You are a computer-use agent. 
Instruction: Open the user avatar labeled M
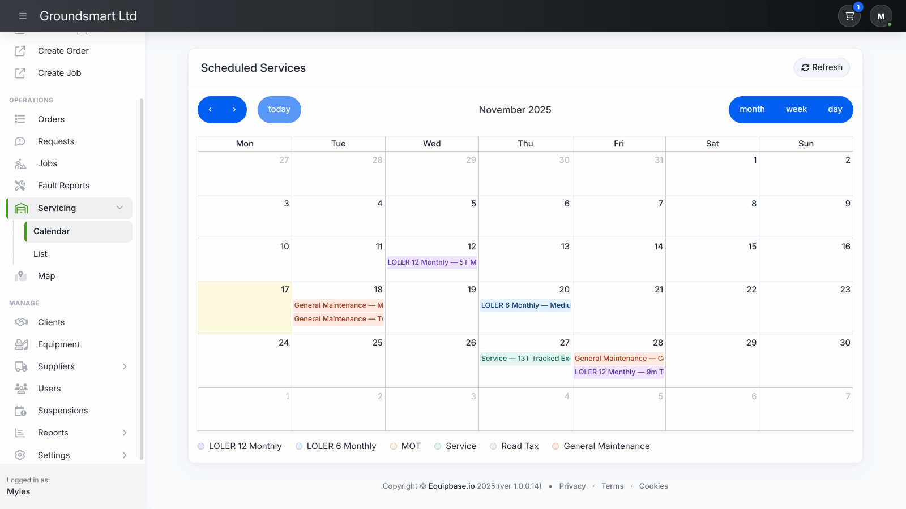(x=881, y=15)
